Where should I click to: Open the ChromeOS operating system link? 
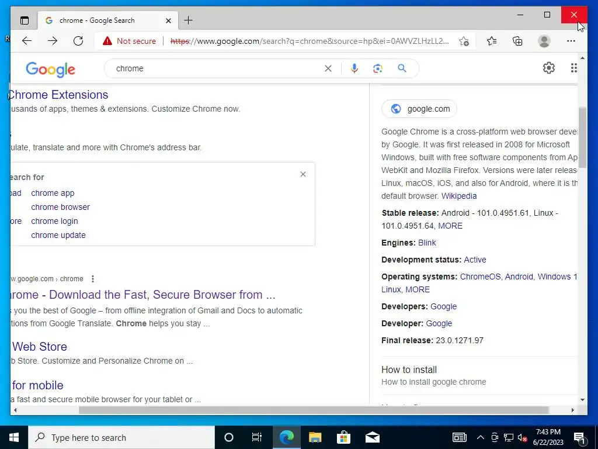[x=481, y=277]
